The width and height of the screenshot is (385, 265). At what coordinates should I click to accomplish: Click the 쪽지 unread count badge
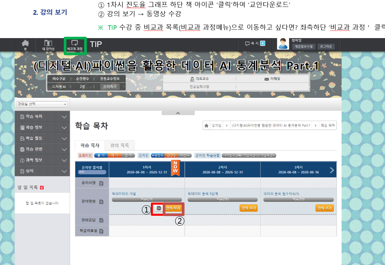coord(262,43)
